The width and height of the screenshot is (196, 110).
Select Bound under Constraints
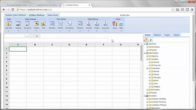click(156, 81)
